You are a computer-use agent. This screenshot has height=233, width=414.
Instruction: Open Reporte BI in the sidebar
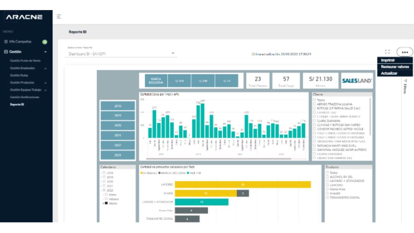[x=17, y=104]
